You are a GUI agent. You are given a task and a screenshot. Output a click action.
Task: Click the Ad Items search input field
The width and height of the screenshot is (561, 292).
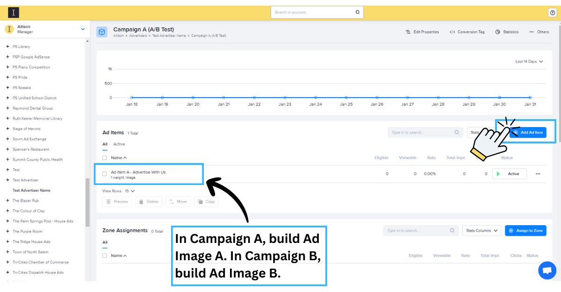click(421, 133)
